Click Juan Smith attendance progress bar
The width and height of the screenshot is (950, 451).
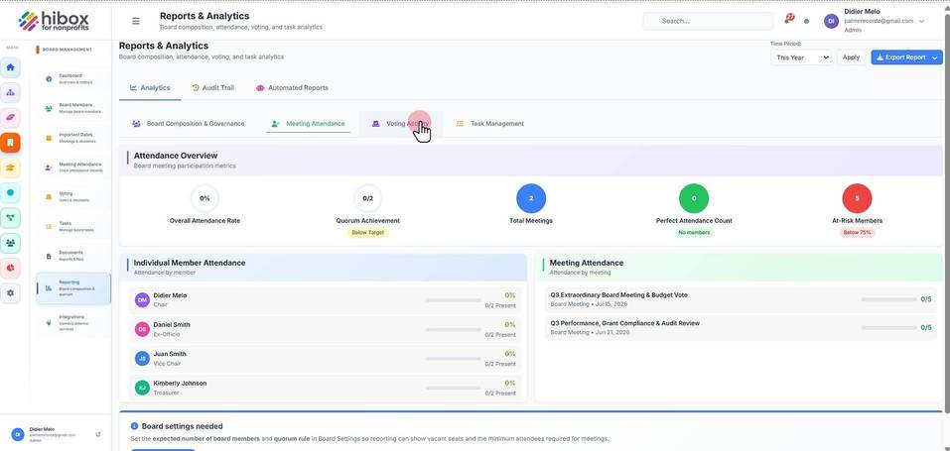pos(454,359)
